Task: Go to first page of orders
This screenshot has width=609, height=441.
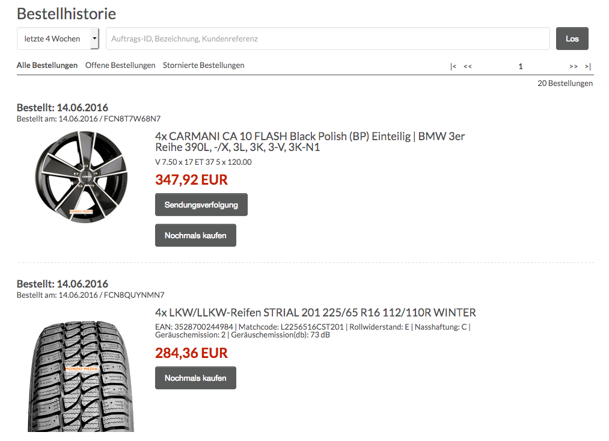Action: pos(453,66)
